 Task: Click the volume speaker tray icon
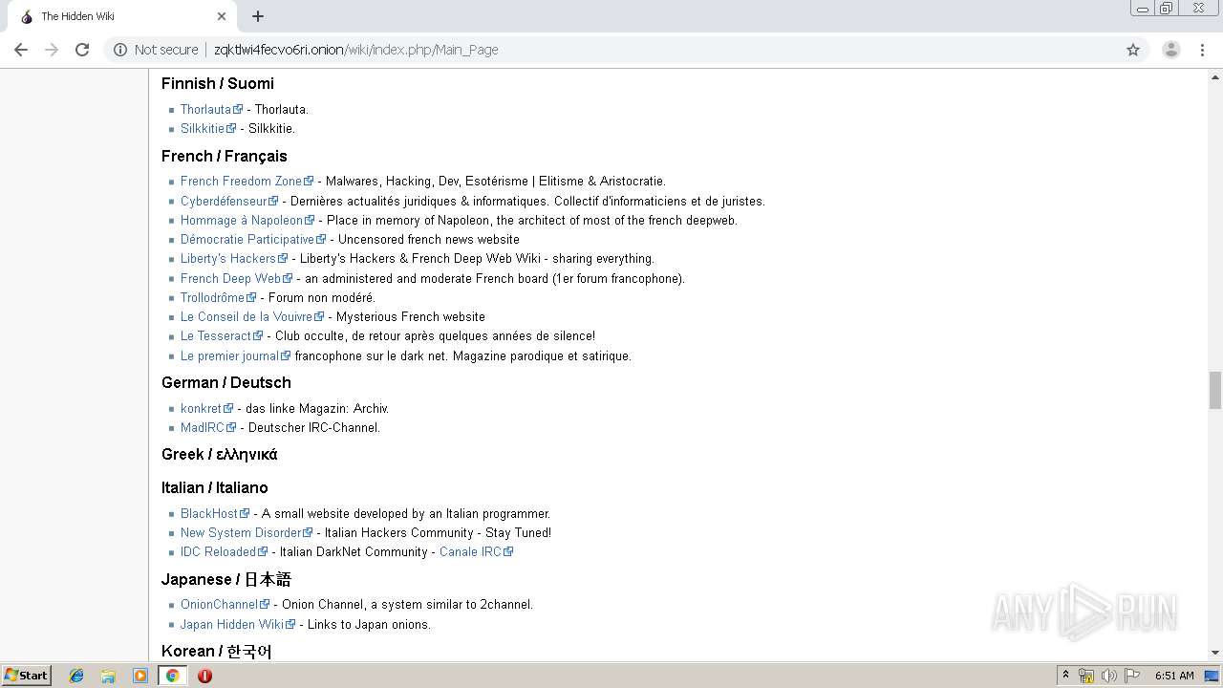(1109, 676)
